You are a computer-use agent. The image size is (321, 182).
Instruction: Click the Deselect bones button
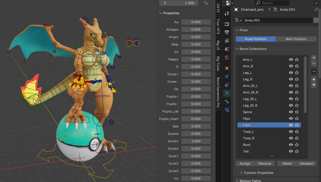(307, 164)
